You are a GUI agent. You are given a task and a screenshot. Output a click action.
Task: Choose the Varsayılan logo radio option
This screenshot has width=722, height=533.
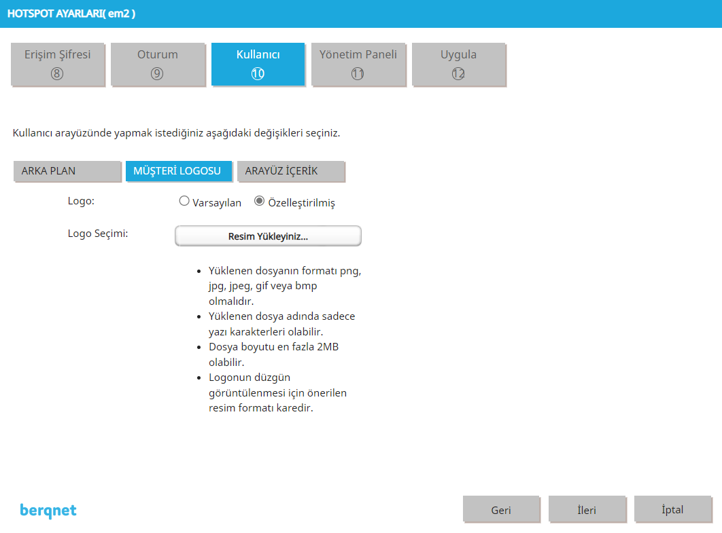pos(184,202)
